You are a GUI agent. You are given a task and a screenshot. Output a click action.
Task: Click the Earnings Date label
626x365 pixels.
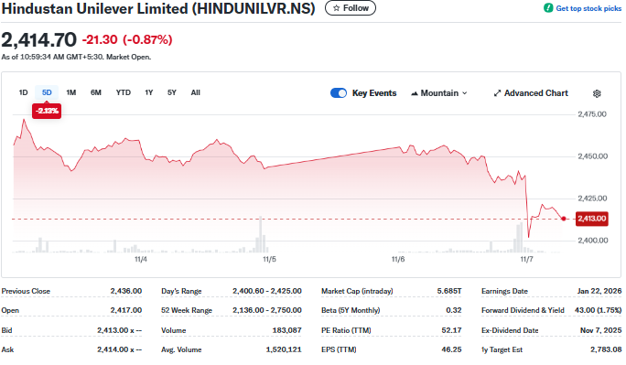coord(504,291)
